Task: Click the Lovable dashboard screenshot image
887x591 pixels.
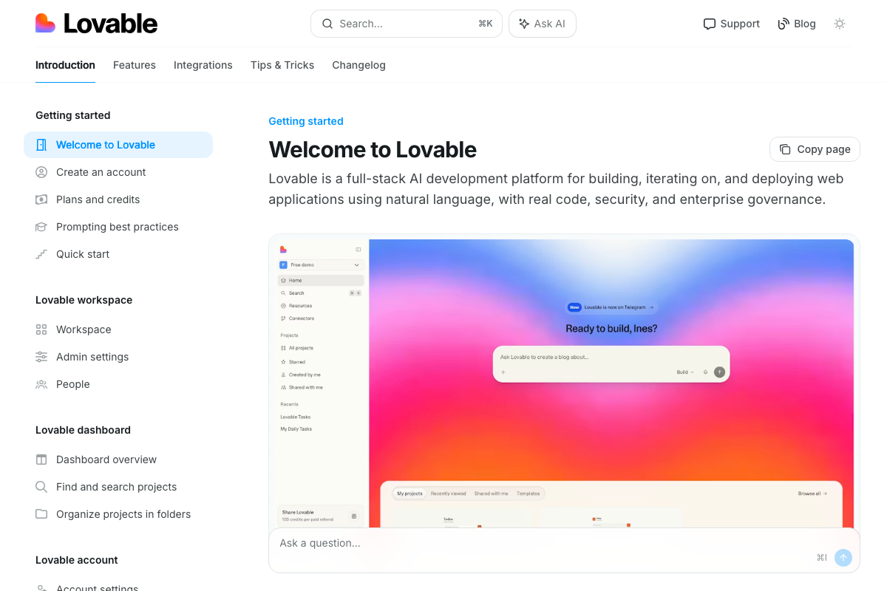Action: (564, 383)
